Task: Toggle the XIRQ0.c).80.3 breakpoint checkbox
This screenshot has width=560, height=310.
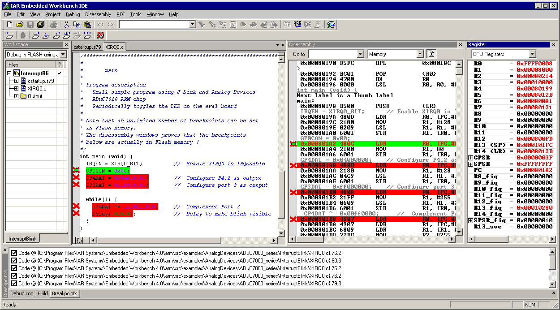Action: pos(14,261)
